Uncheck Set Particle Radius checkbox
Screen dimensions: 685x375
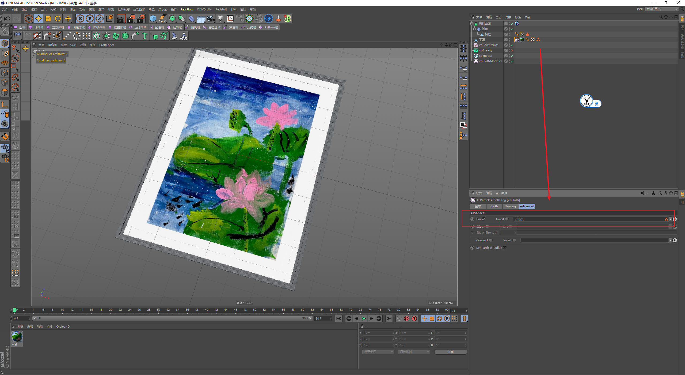click(505, 248)
